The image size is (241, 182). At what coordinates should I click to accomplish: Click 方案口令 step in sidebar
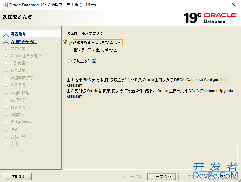[18, 115]
